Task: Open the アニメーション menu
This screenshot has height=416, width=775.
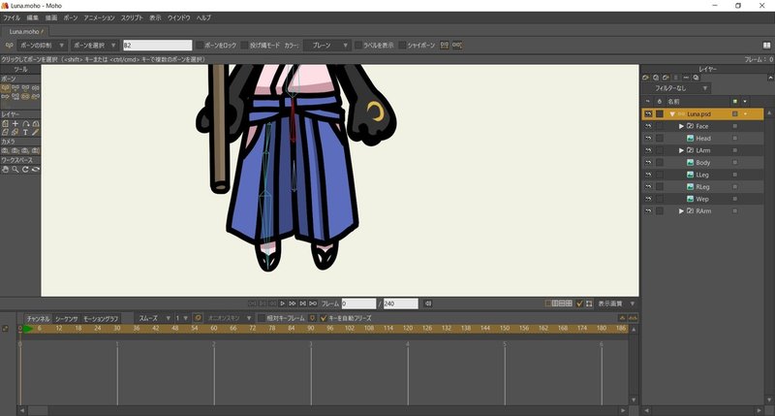Action: tap(99, 17)
